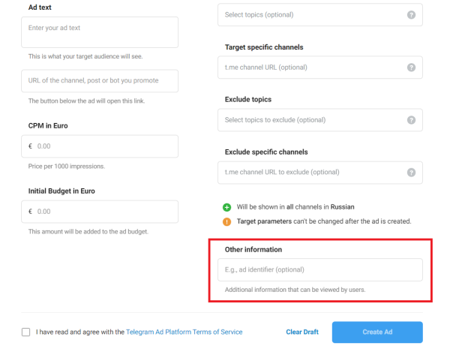Click help icon for Exclude specific channels
450x358 pixels.
point(411,173)
